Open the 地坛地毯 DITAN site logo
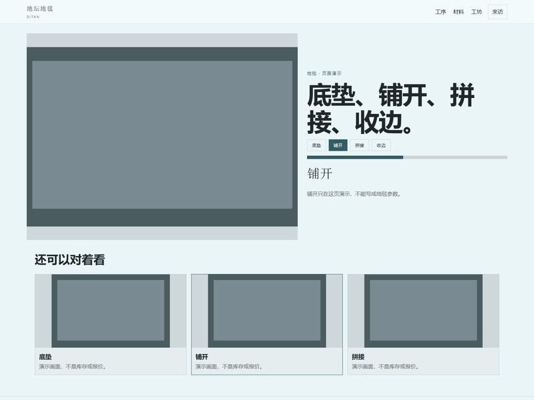The height and width of the screenshot is (400, 534). (40, 11)
